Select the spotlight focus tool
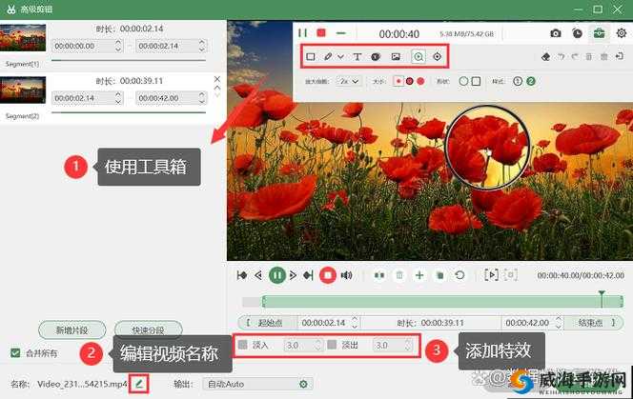The image size is (633, 399). tap(438, 57)
